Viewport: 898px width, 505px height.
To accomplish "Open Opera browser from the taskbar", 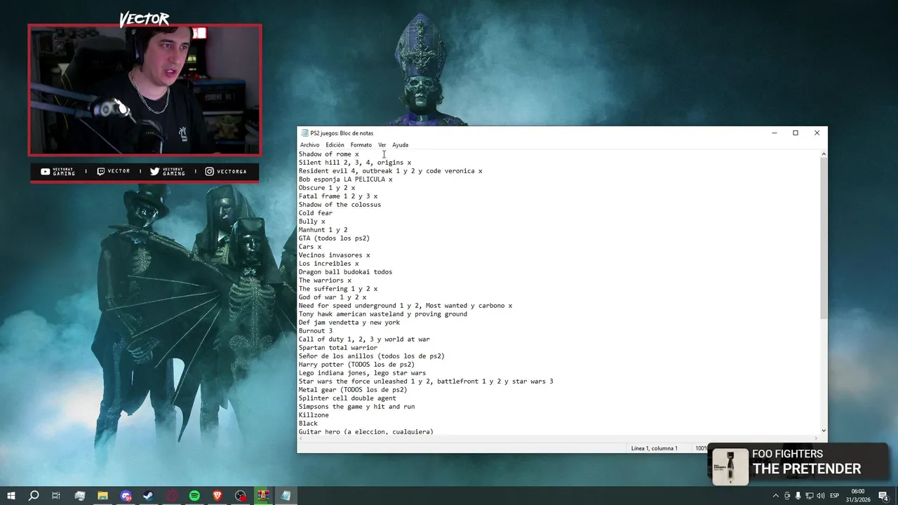I will pyautogui.click(x=172, y=496).
